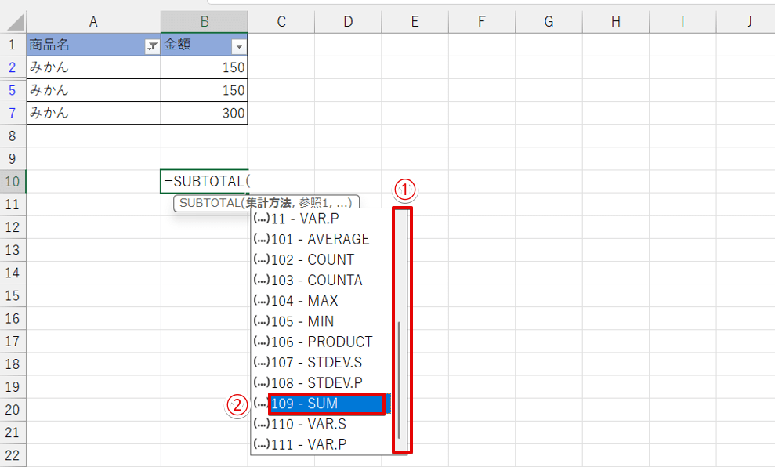Screen dimensions: 775x467
Task: Select row 1 header
Action: coord(13,45)
